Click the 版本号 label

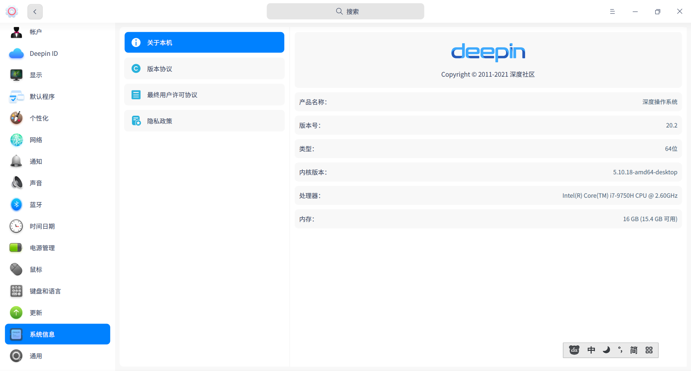click(x=310, y=125)
